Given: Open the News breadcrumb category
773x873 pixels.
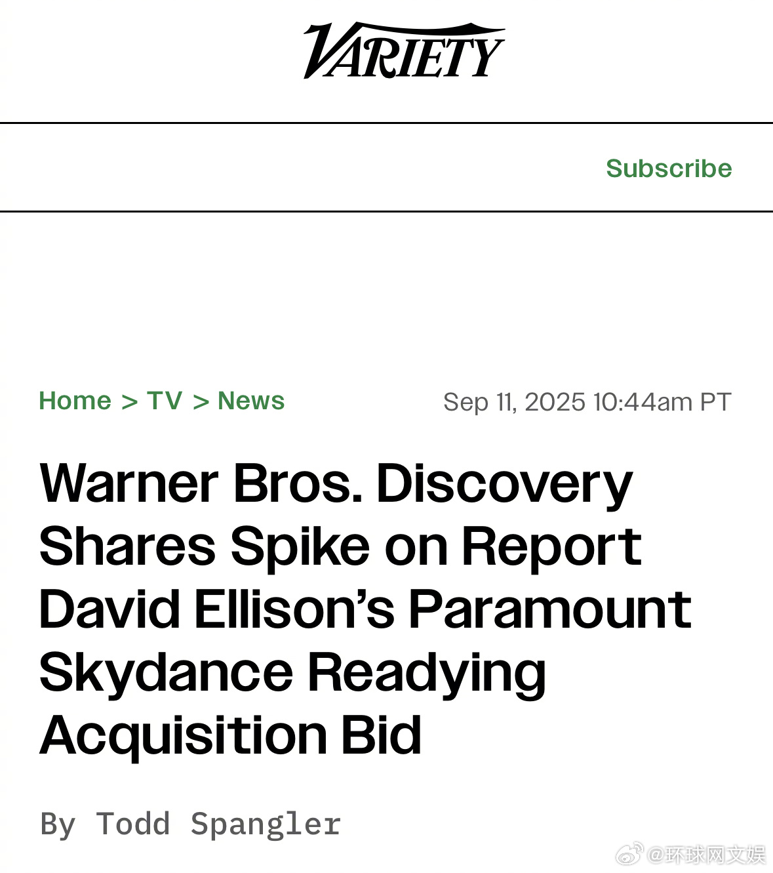Looking at the screenshot, I should [x=251, y=401].
